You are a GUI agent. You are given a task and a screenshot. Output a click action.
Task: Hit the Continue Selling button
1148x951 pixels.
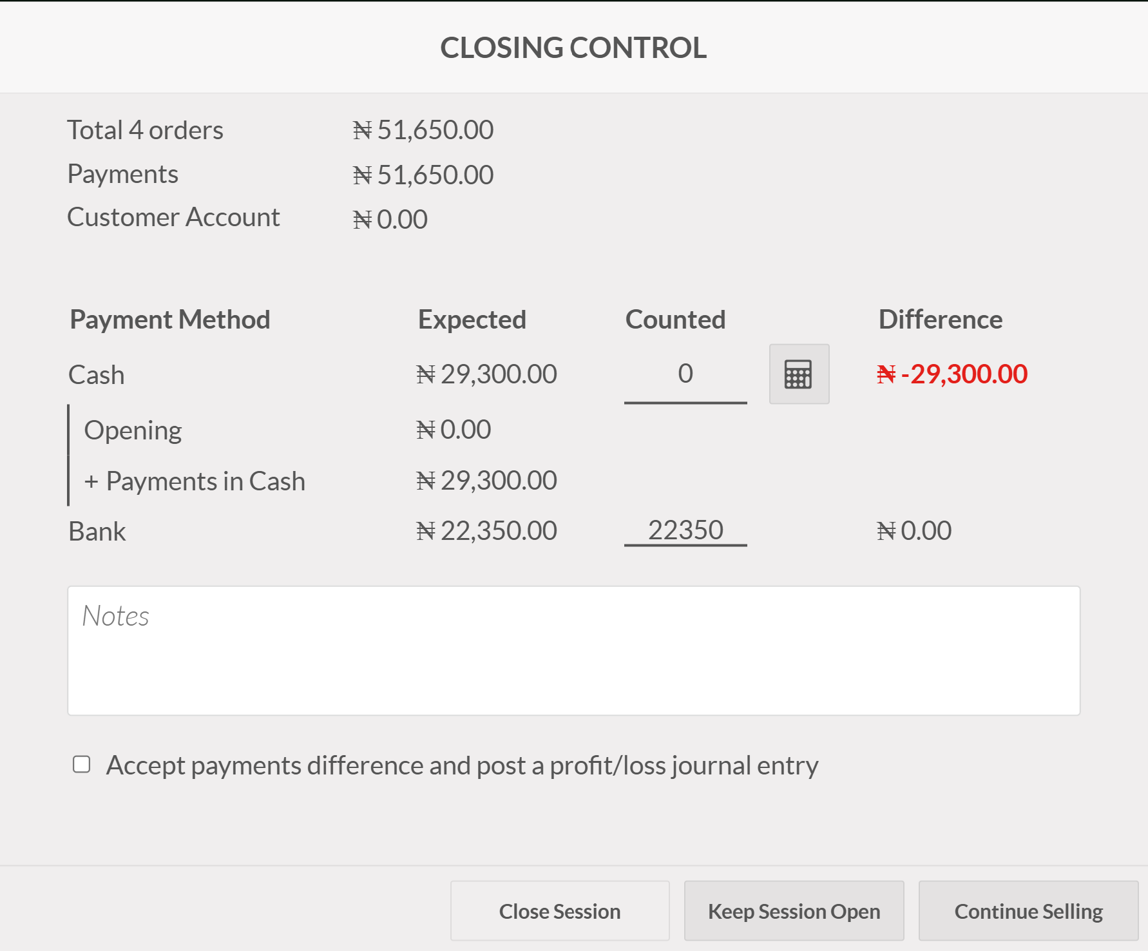[x=1028, y=911]
